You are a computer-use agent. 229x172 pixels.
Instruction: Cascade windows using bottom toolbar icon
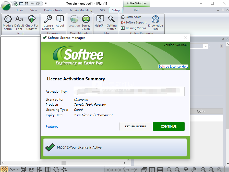click(x=144, y=169)
